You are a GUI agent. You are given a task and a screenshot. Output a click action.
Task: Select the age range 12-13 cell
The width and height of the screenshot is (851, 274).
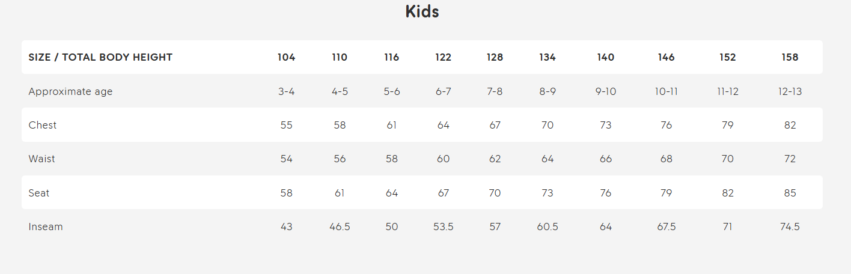click(790, 92)
